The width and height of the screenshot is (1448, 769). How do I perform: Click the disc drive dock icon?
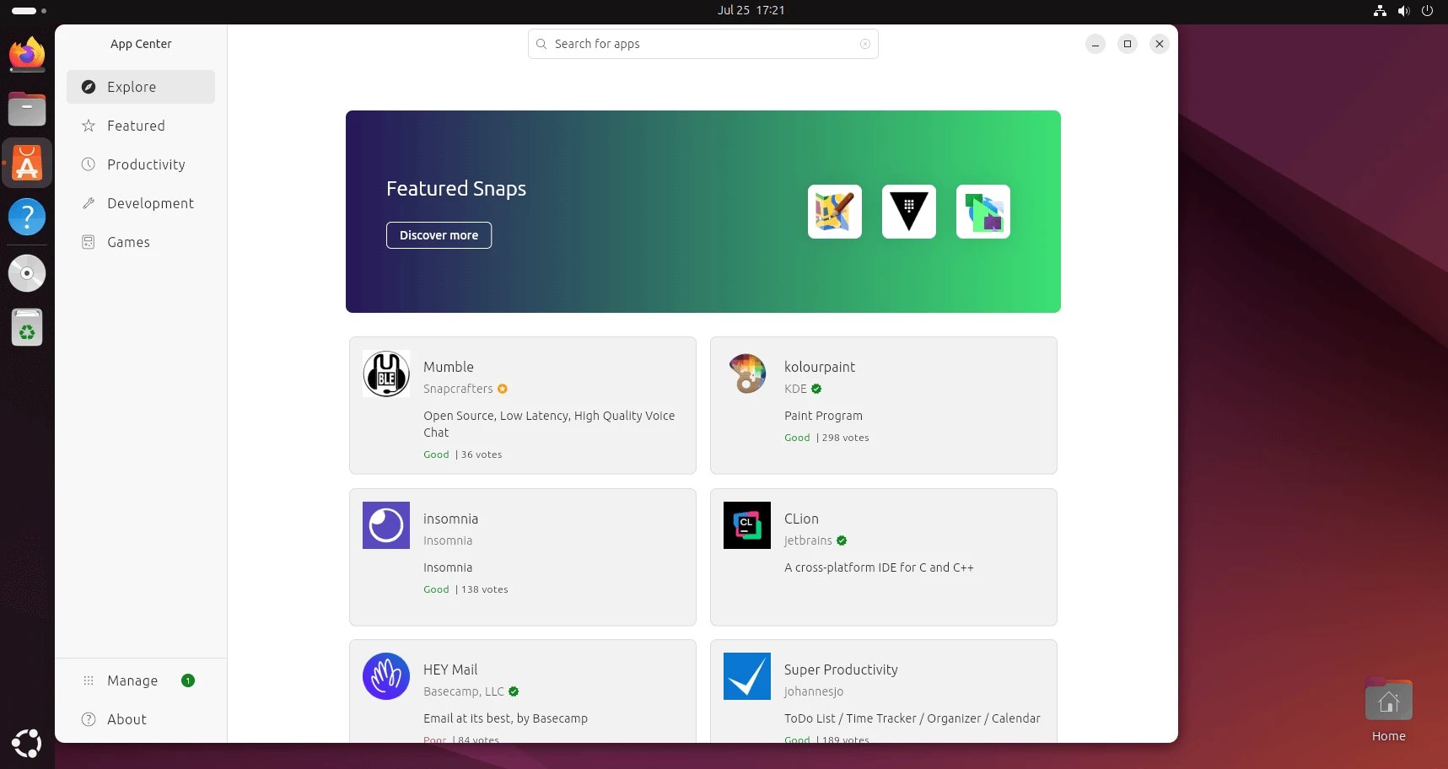(27, 273)
